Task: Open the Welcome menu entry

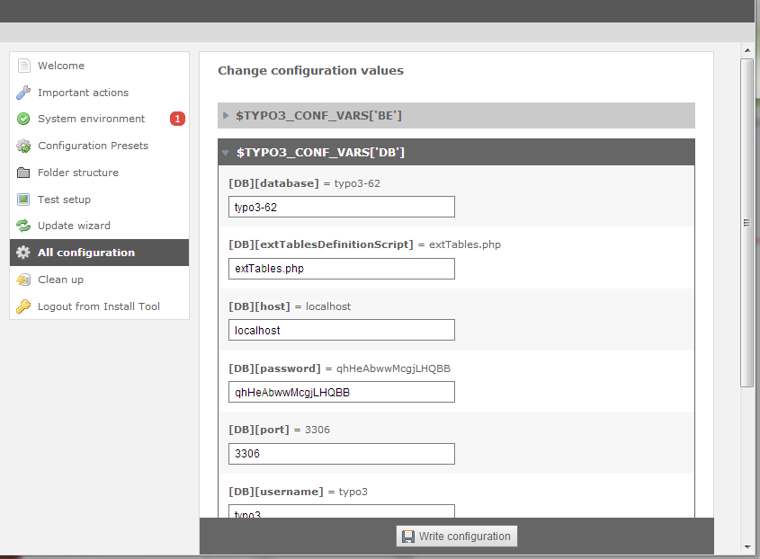Action: pos(99,66)
